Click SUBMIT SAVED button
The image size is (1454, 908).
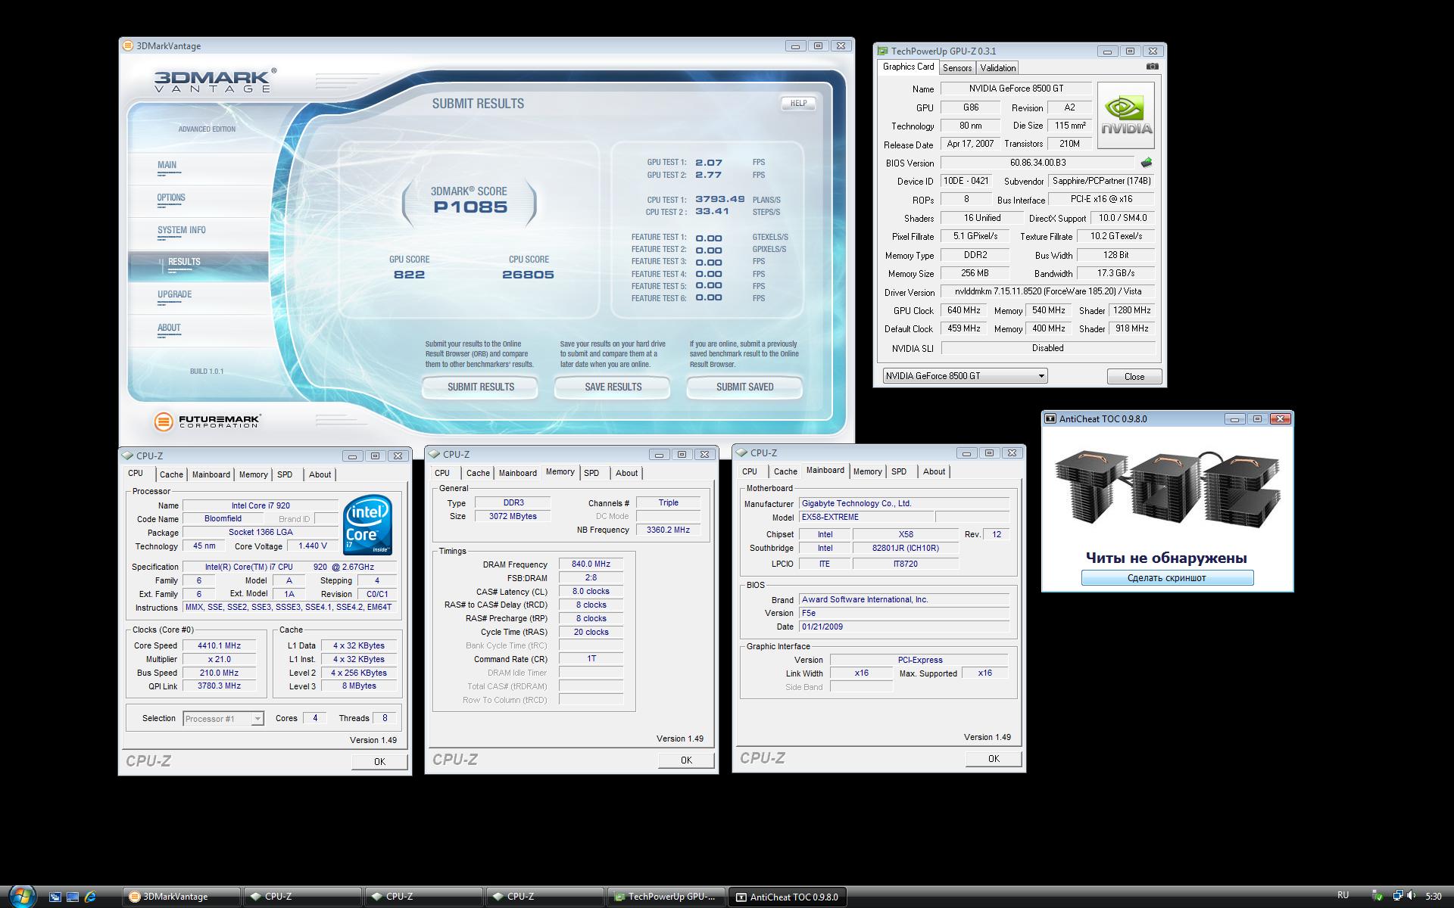744,387
